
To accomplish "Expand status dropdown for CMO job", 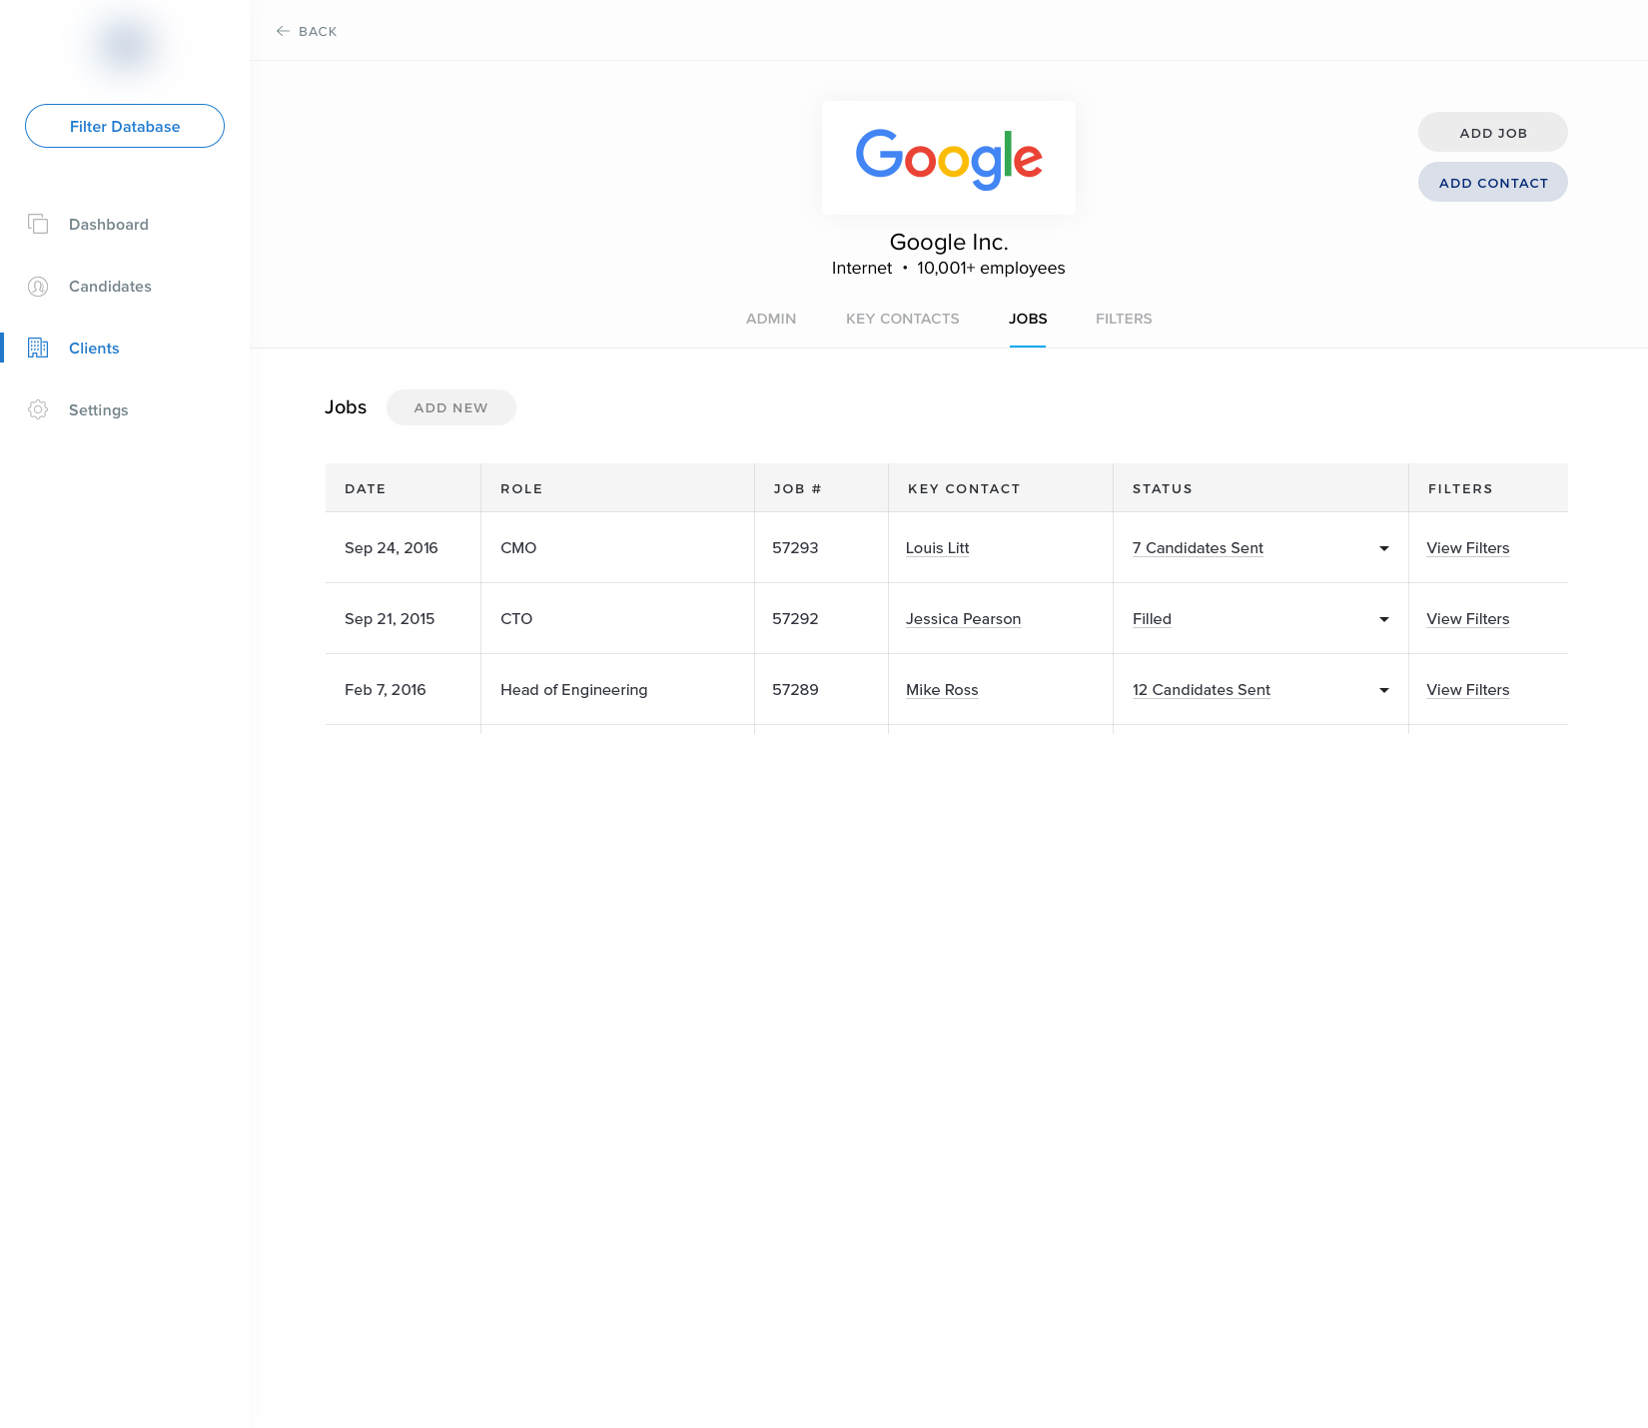I will 1384,548.
